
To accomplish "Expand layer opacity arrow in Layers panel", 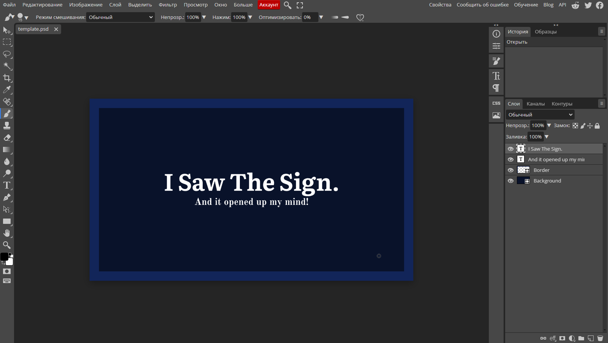I will pyautogui.click(x=549, y=125).
